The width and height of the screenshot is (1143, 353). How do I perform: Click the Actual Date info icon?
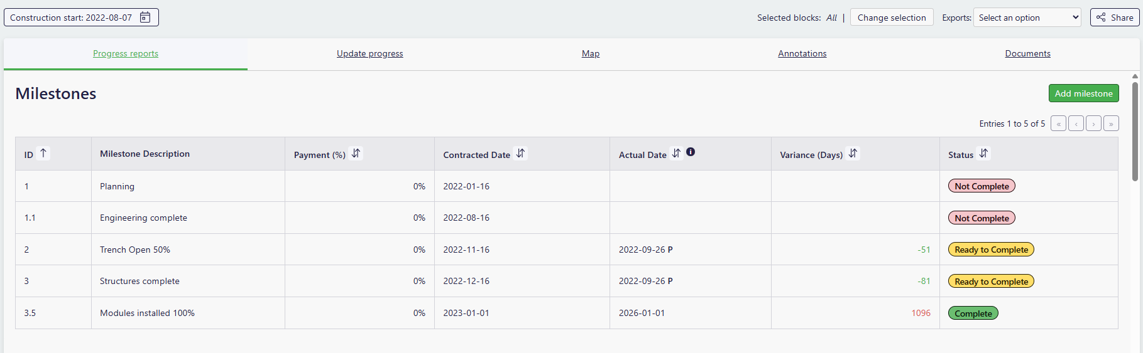(691, 152)
